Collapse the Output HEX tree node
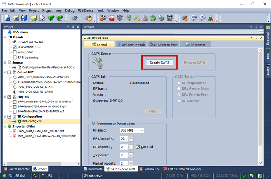The height and width of the screenshot is (179, 271). (5, 72)
